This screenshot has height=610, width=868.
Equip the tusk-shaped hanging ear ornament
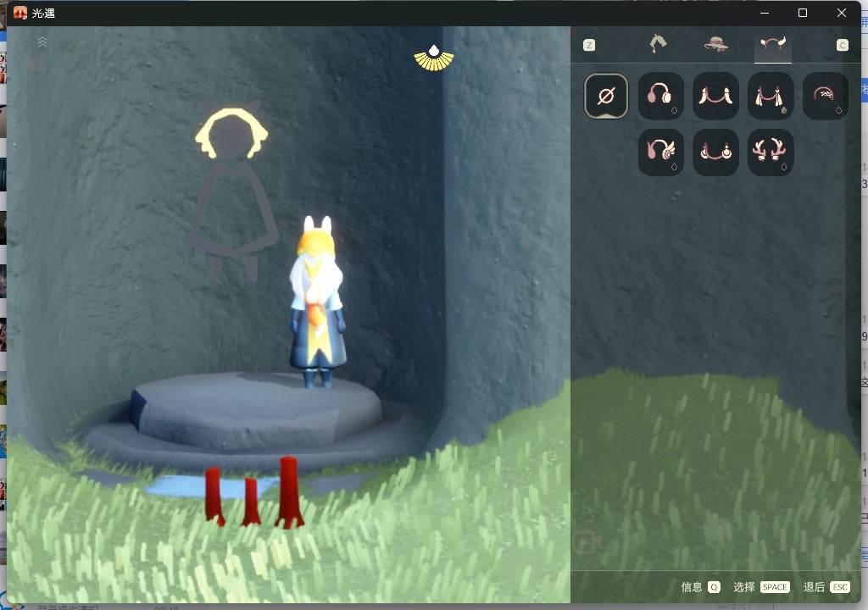[x=715, y=96]
